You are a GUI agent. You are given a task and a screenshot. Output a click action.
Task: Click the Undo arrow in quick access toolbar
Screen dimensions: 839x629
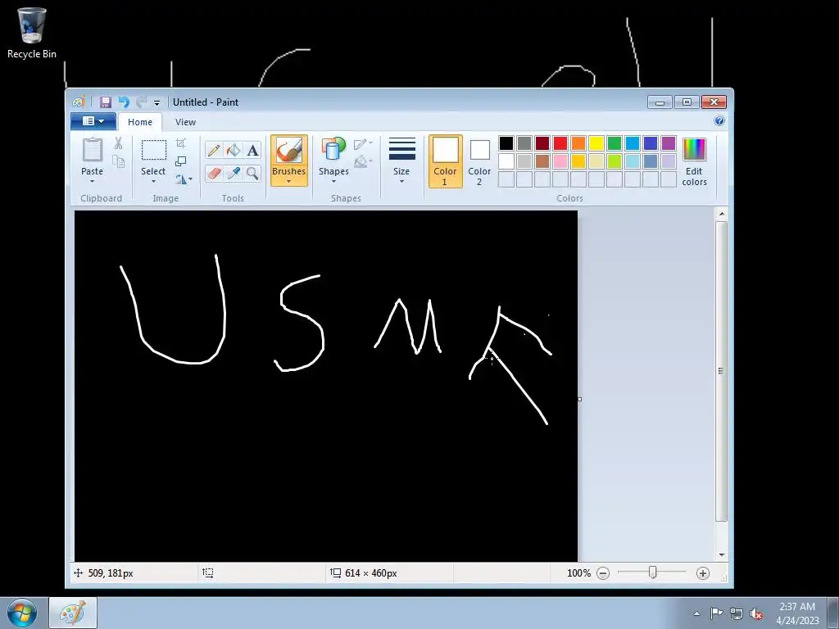(124, 102)
